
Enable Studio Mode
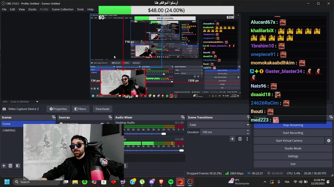click(293, 148)
